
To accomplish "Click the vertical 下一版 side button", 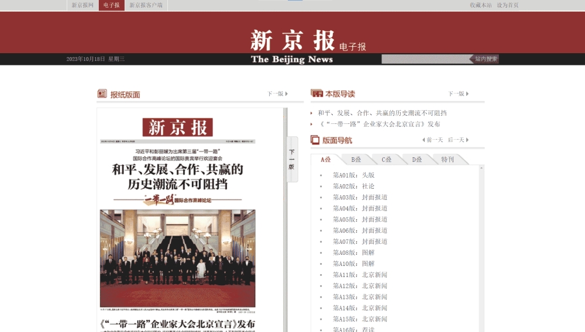I will pyautogui.click(x=292, y=160).
